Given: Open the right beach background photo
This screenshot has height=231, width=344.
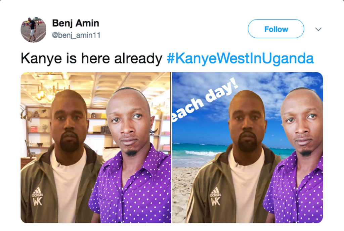Looking at the screenshot, I should pyautogui.click(x=248, y=147).
